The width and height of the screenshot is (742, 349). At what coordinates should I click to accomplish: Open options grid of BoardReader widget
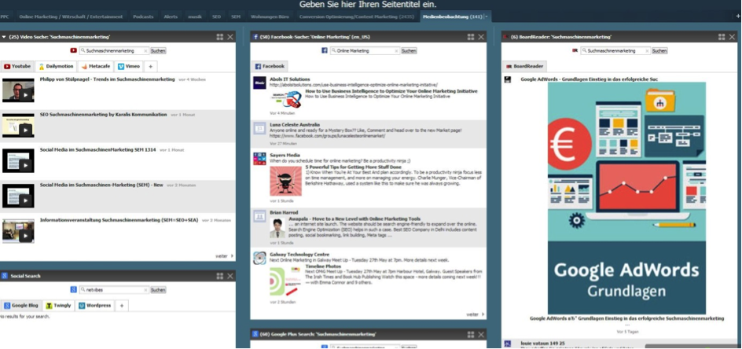[x=722, y=37]
